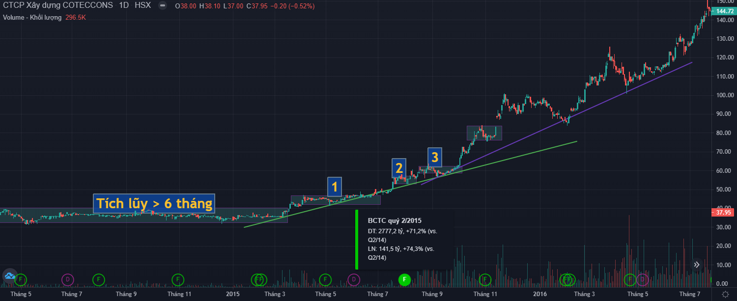Select the Volume - Khối lượng indicator legend
The width and height of the screenshot is (737, 301).
(32, 17)
